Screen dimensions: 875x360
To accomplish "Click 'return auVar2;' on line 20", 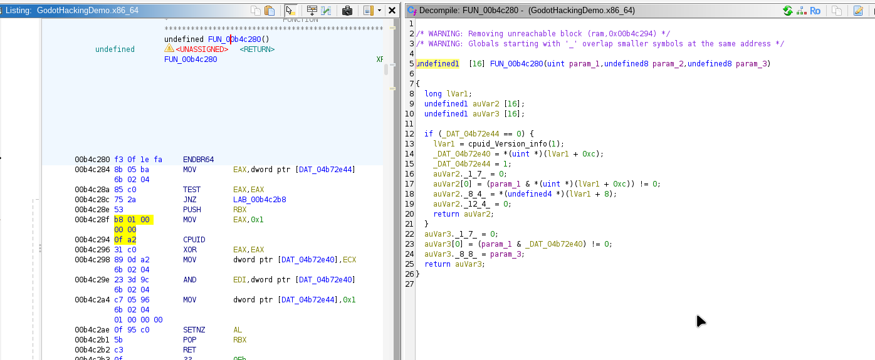I will coord(463,214).
